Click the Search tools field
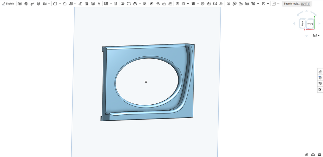The image size is (323, 157). point(297,4)
